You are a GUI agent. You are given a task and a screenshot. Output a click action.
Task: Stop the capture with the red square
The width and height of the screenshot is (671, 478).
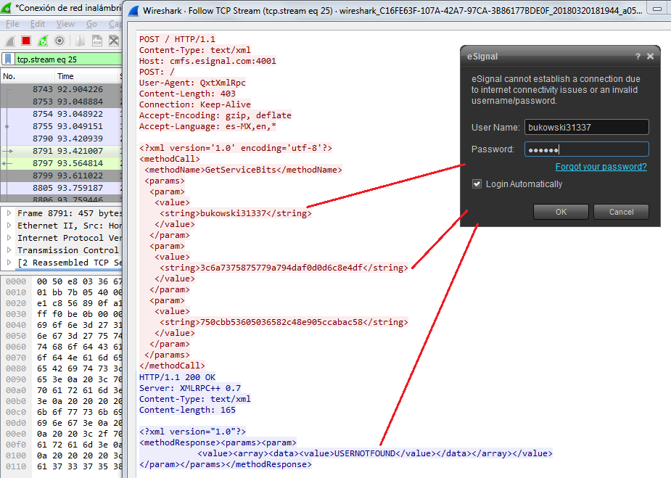26,41
